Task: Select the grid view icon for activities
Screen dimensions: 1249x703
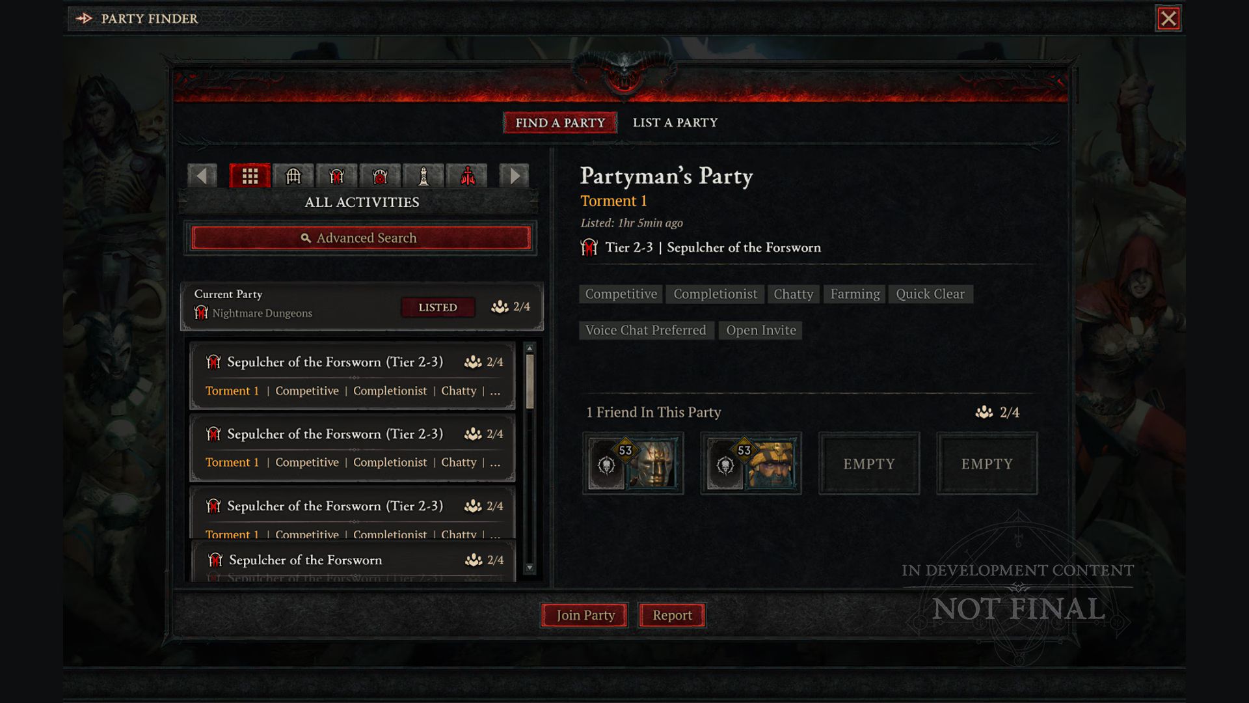Action: pyautogui.click(x=250, y=176)
